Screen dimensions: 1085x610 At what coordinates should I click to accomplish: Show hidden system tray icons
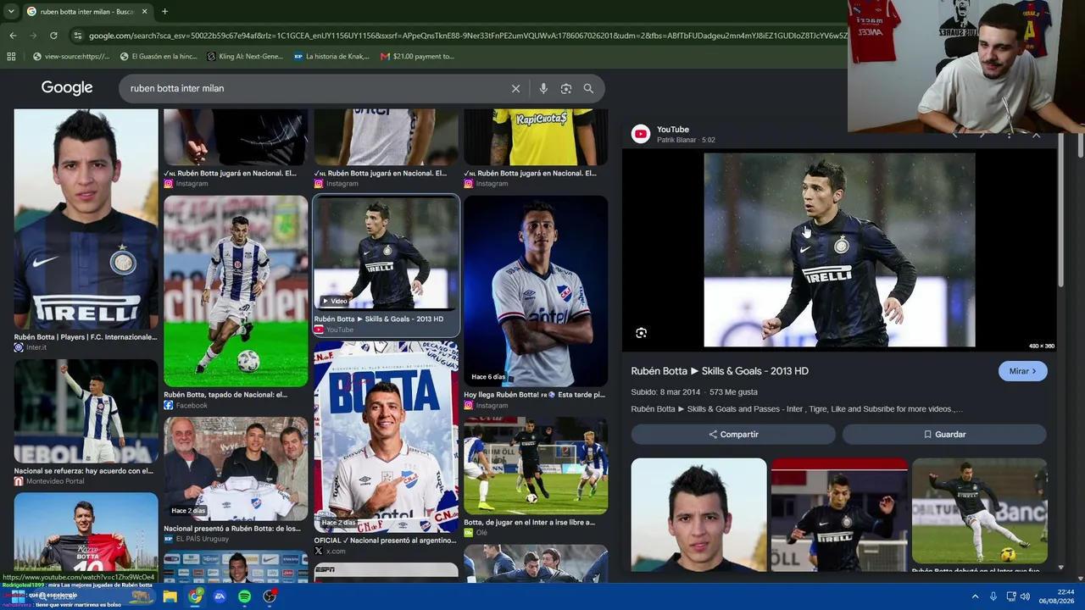coord(975,596)
